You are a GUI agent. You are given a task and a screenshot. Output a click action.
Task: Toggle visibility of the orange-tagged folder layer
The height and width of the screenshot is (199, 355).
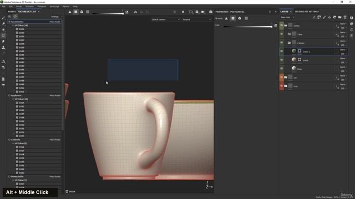click(x=282, y=77)
